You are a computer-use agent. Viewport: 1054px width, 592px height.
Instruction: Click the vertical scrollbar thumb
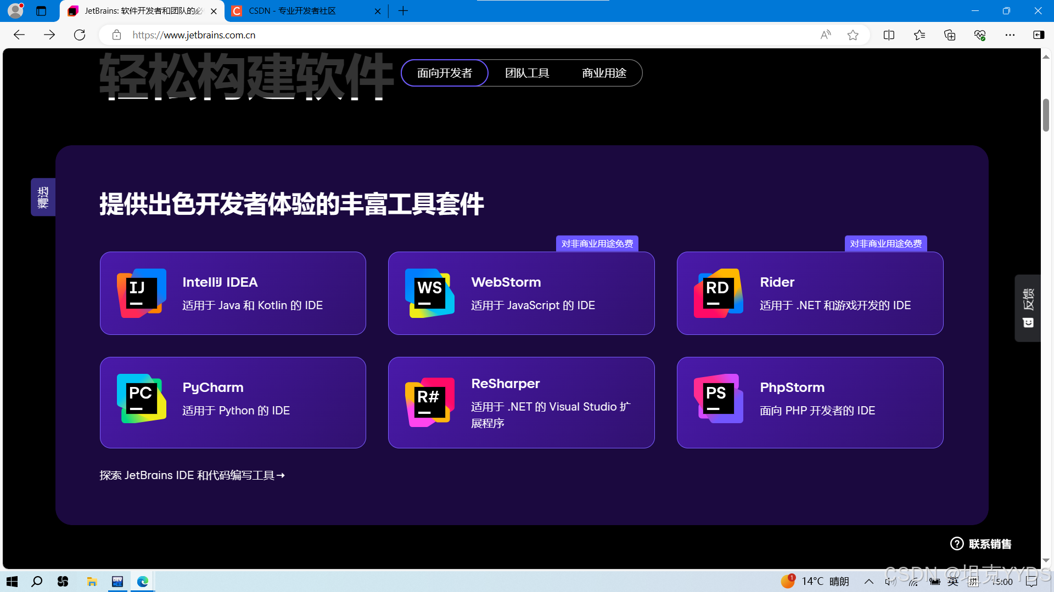[1046, 115]
